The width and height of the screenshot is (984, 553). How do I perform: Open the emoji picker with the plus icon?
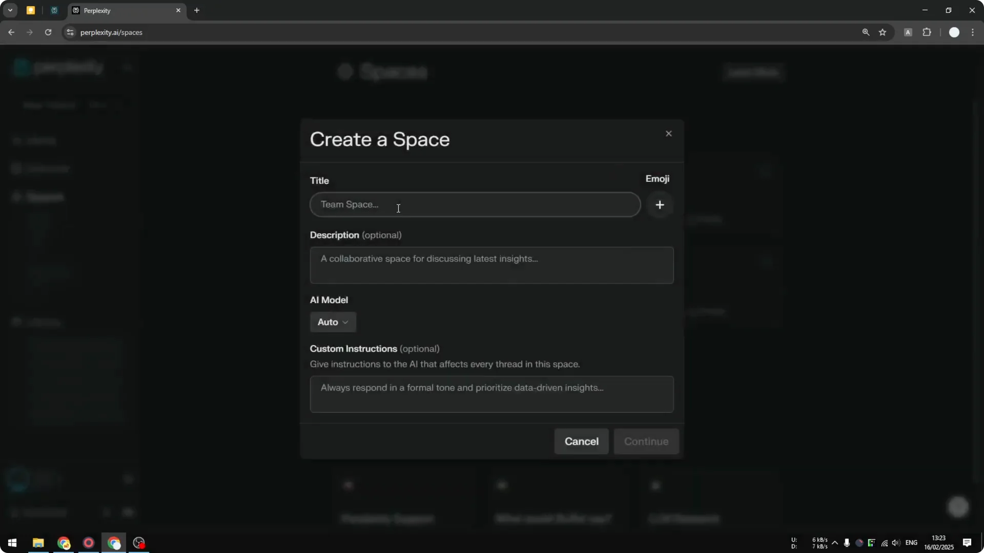[660, 205]
